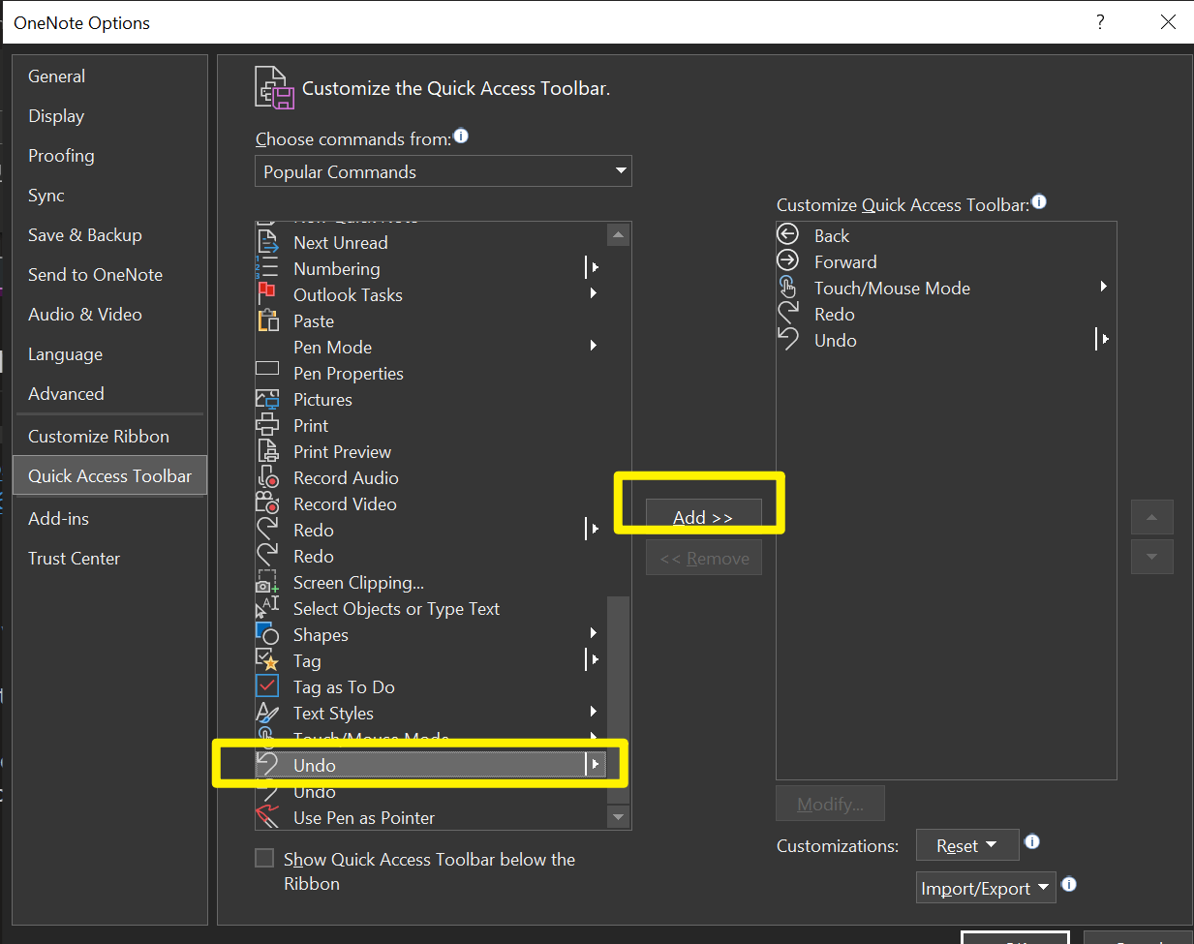The image size is (1194, 944).
Task: Click the Record Video icon
Action: pos(267,503)
